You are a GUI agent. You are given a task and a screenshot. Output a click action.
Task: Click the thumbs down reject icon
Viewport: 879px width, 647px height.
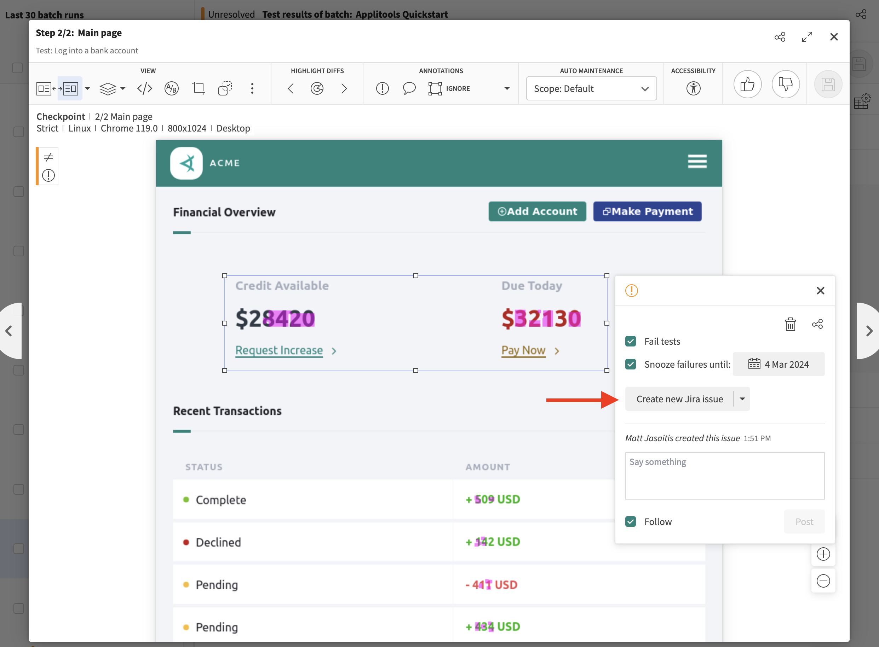point(785,84)
